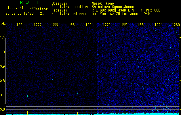Click the 'Observer' field label

(x=60, y=3)
